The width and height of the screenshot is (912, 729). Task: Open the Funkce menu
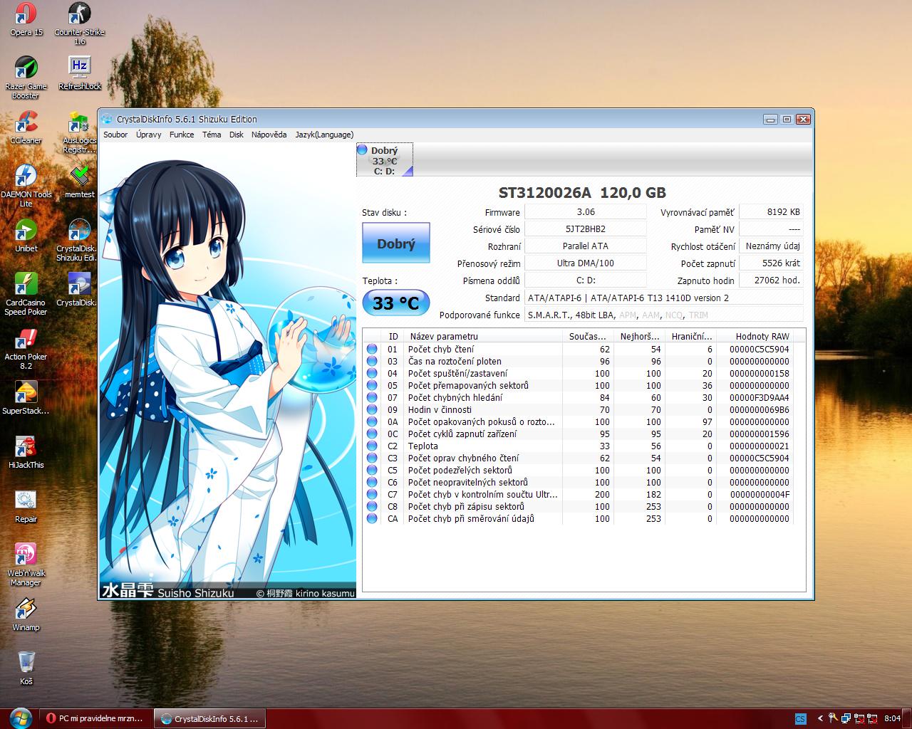click(182, 135)
